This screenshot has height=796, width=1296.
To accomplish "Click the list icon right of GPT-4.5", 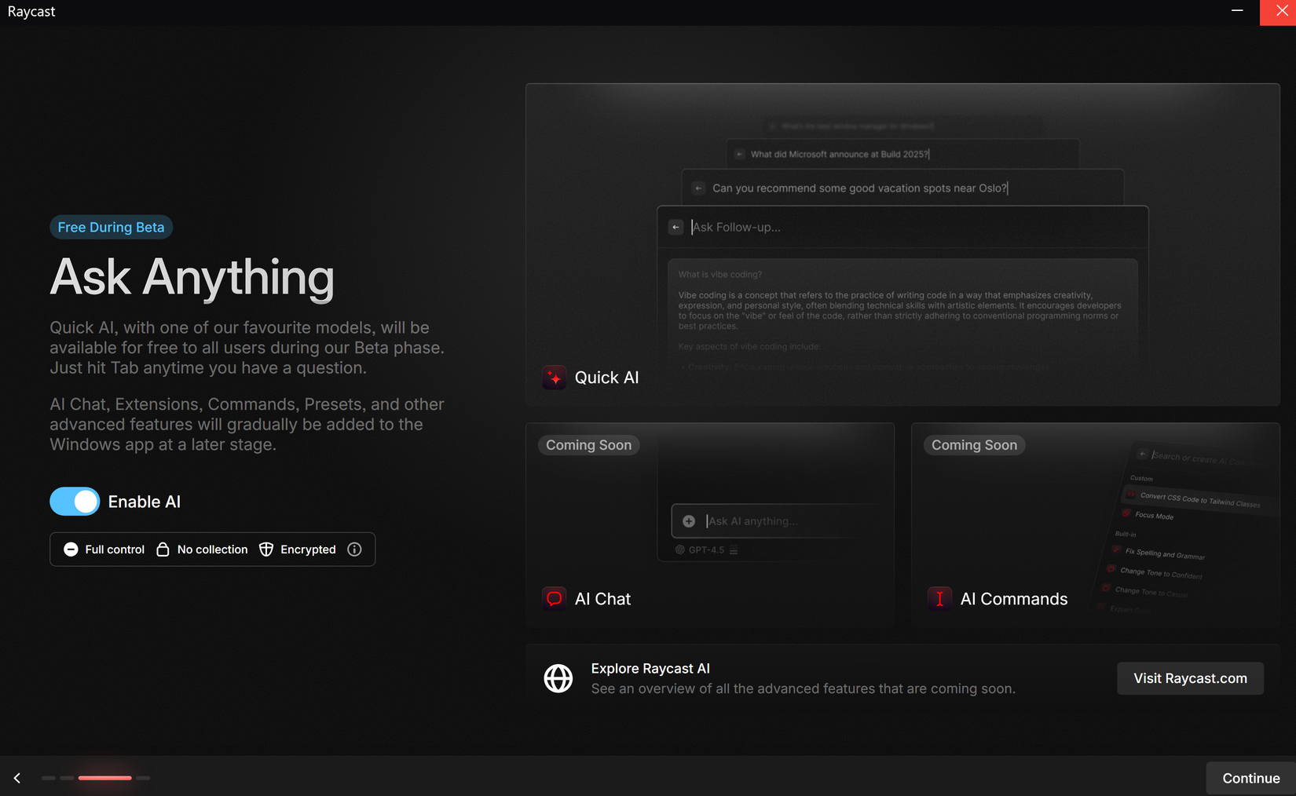I will [x=734, y=550].
